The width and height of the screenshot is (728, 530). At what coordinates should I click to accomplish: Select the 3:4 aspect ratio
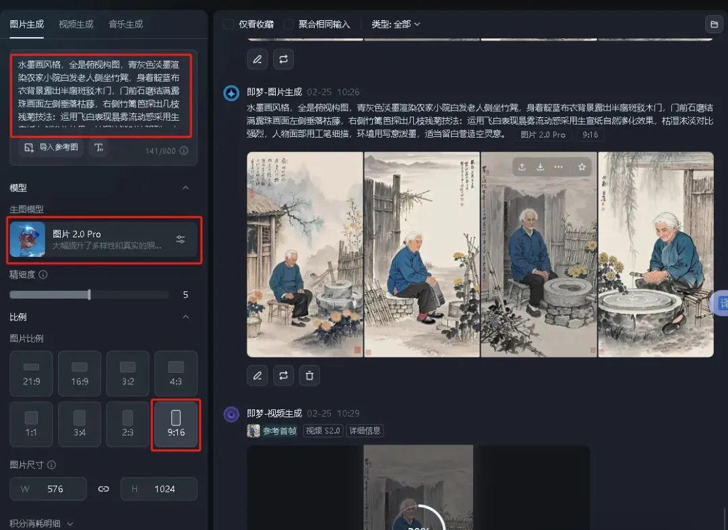point(80,424)
